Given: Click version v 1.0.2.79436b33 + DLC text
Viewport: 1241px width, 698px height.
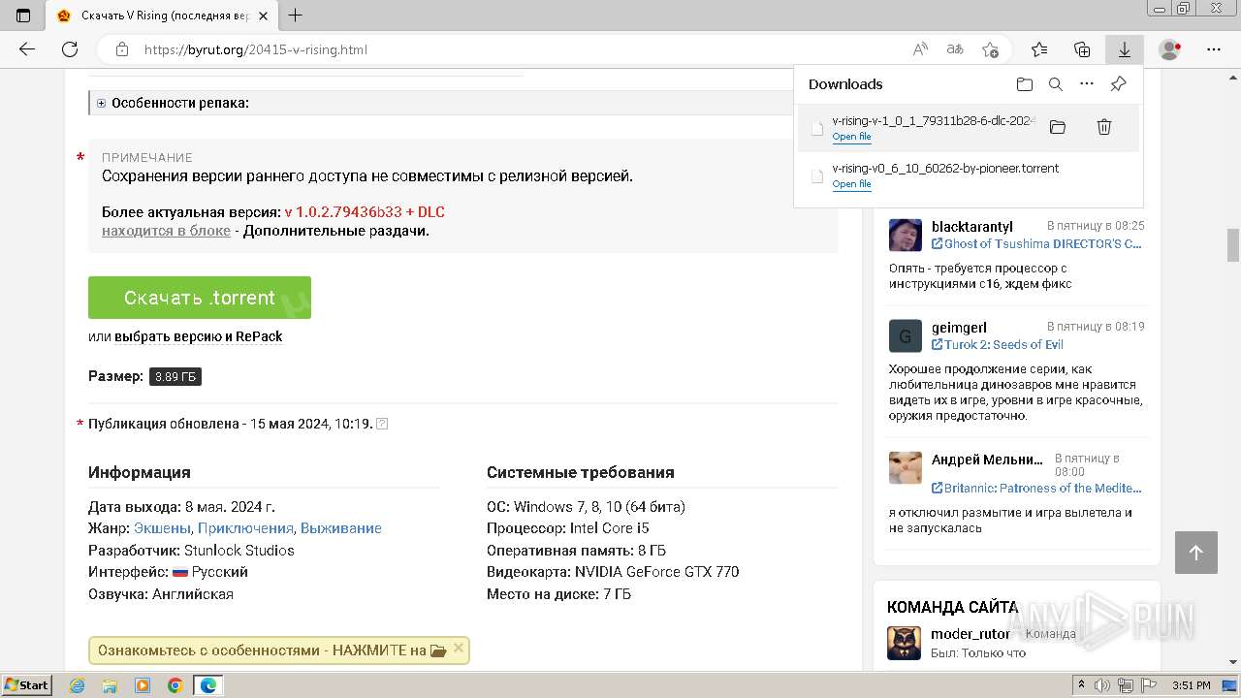Looking at the screenshot, I should 365,211.
